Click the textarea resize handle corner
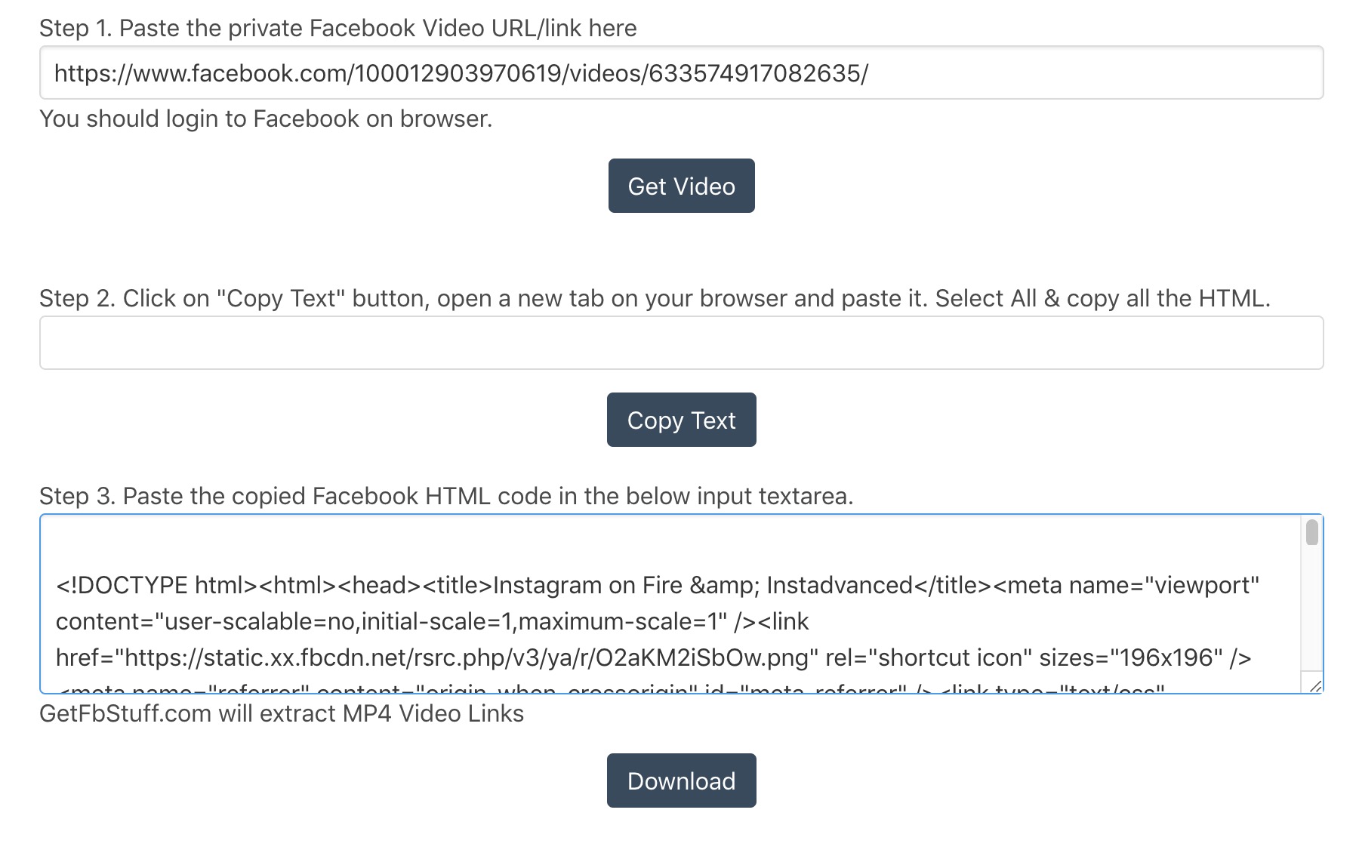This screenshot has height=859, width=1359. (x=1315, y=686)
